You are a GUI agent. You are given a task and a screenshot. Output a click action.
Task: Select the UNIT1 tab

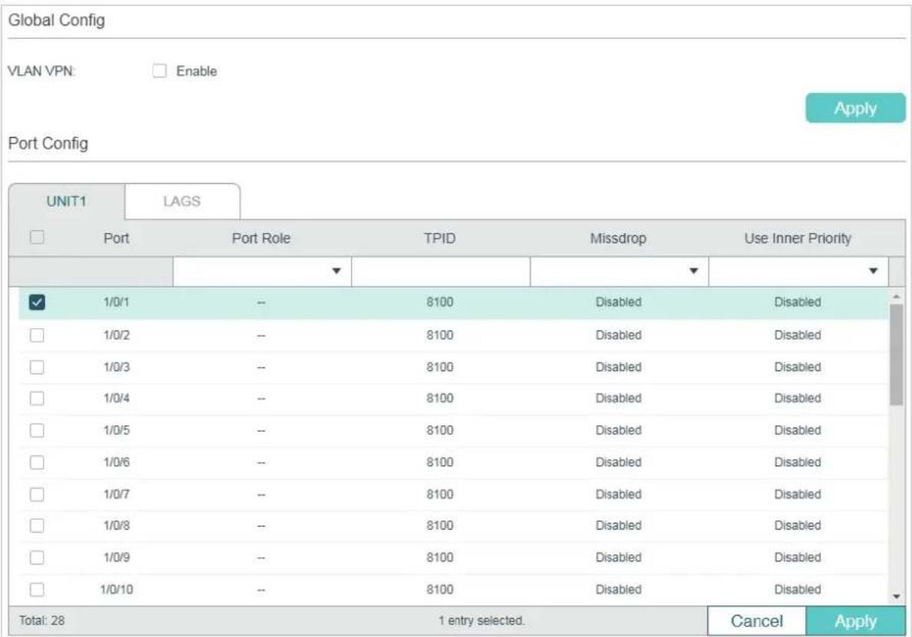coord(66,201)
